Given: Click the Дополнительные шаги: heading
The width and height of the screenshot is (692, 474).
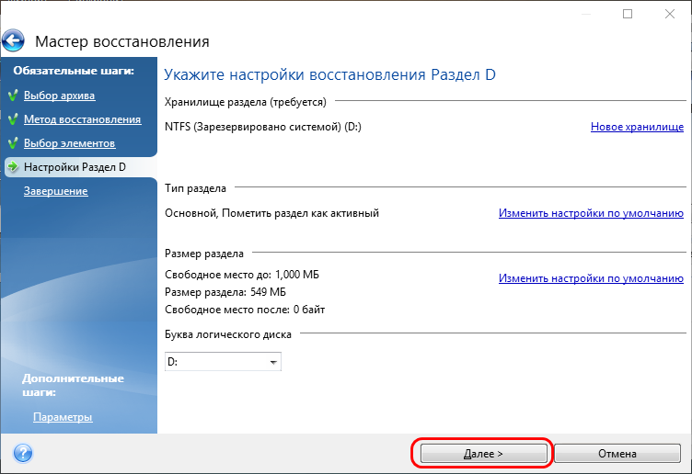Looking at the screenshot, I should pyautogui.click(x=74, y=385).
